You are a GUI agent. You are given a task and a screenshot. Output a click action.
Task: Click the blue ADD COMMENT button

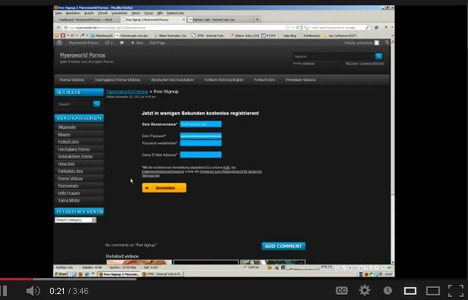point(283,246)
